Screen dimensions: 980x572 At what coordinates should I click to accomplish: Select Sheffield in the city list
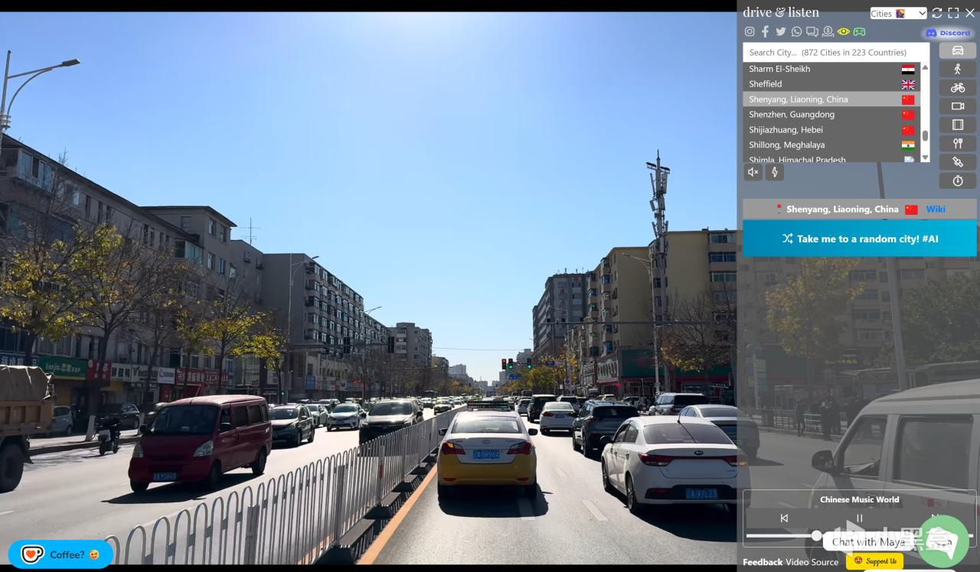point(831,84)
